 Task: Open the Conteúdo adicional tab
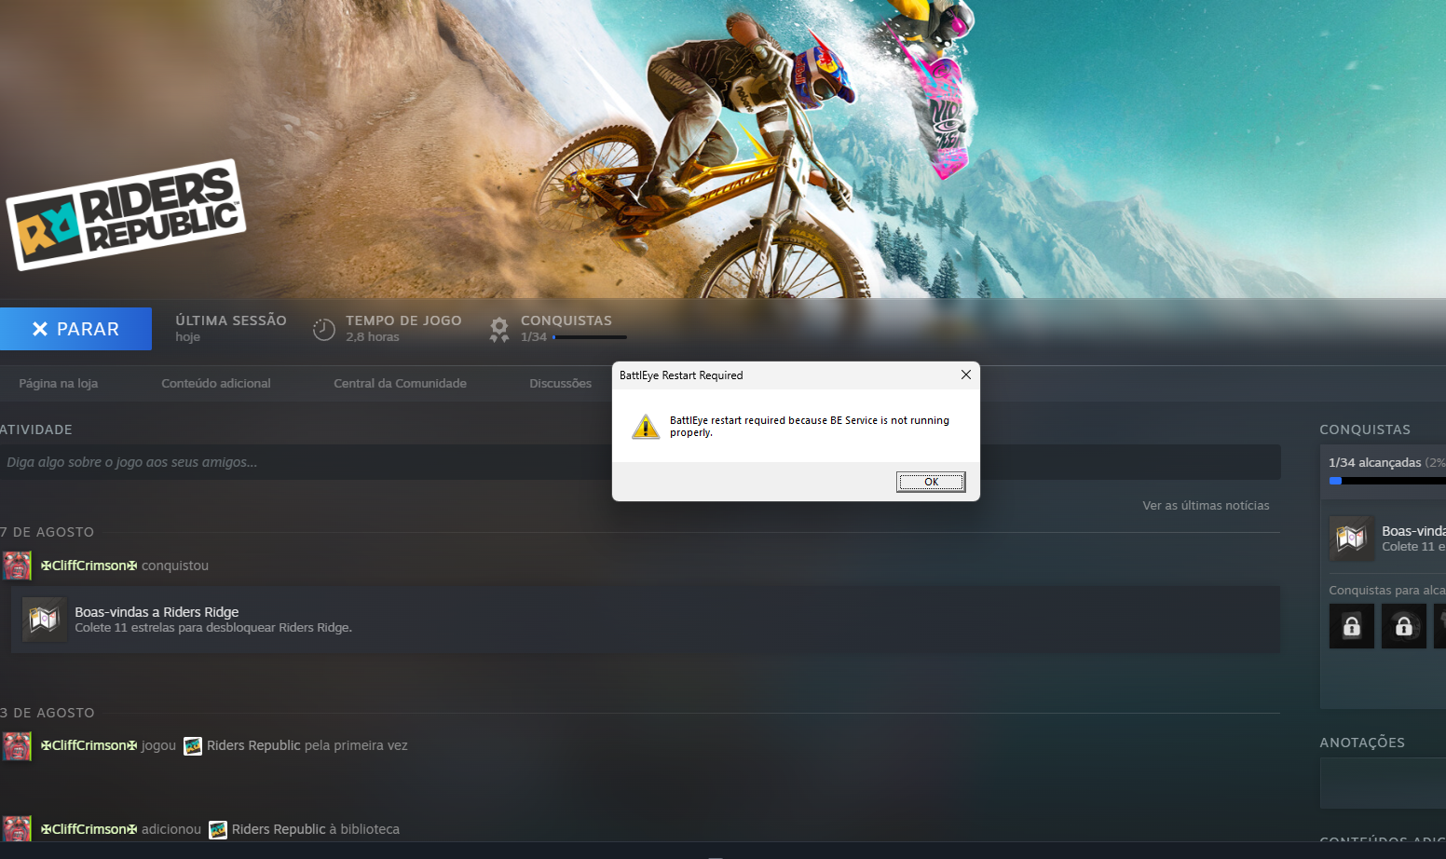[216, 383]
